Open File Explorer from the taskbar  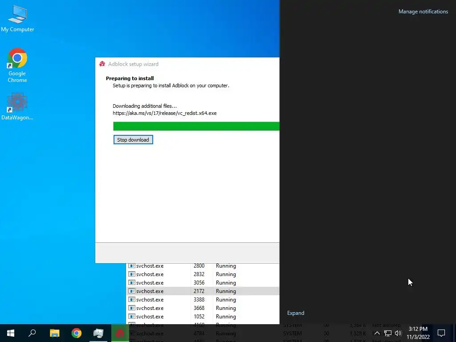tap(54, 333)
